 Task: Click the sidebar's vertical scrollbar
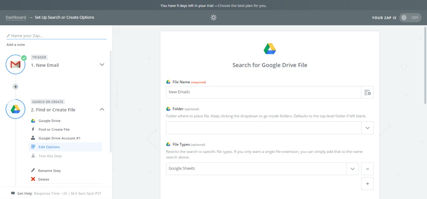(x=111, y=101)
